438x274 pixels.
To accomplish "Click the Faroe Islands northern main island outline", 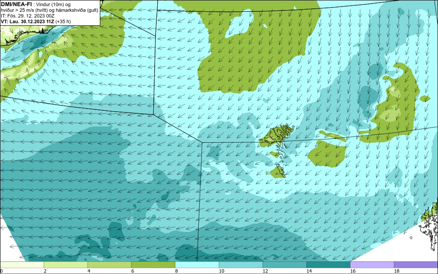I will pos(277,135).
